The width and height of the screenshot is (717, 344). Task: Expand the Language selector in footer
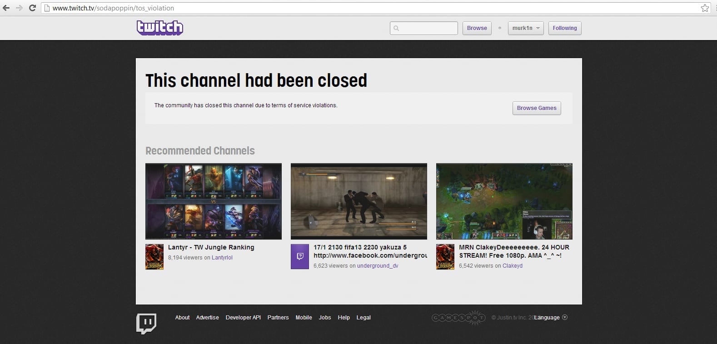tap(551, 318)
